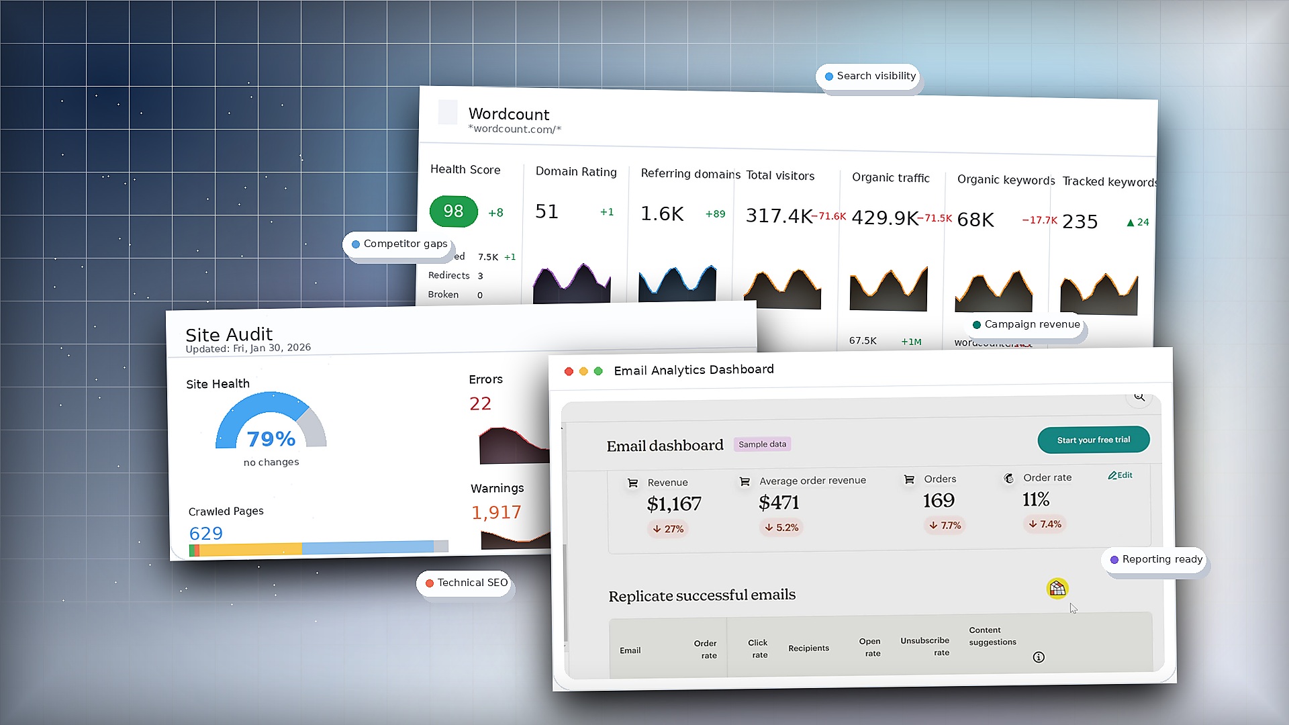Click the Broken row in Wordcount panel
The height and width of the screenshot is (725, 1289).
[x=455, y=295]
